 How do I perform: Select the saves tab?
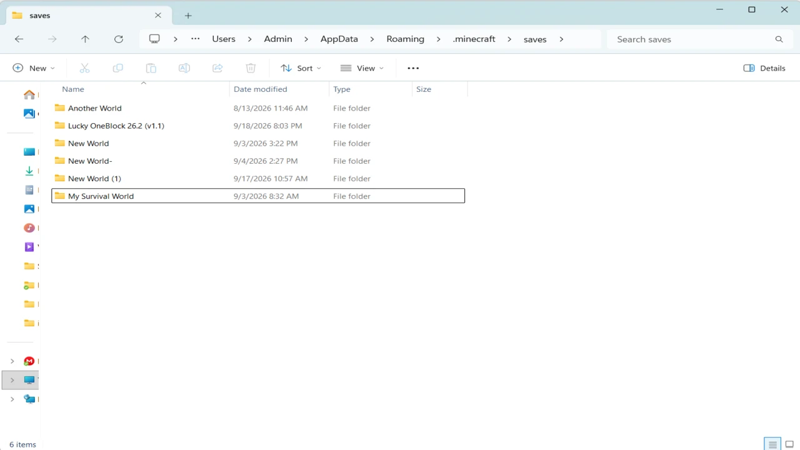[x=87, y=16]
